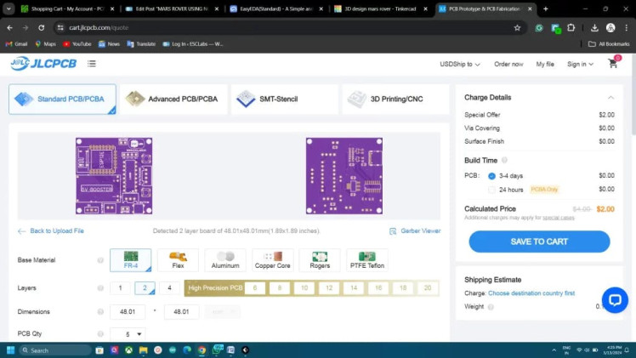Open the browser extensions puzzle icon
Image resolution: width=636 pixels, height=358 pixels.
click(571, 27)
